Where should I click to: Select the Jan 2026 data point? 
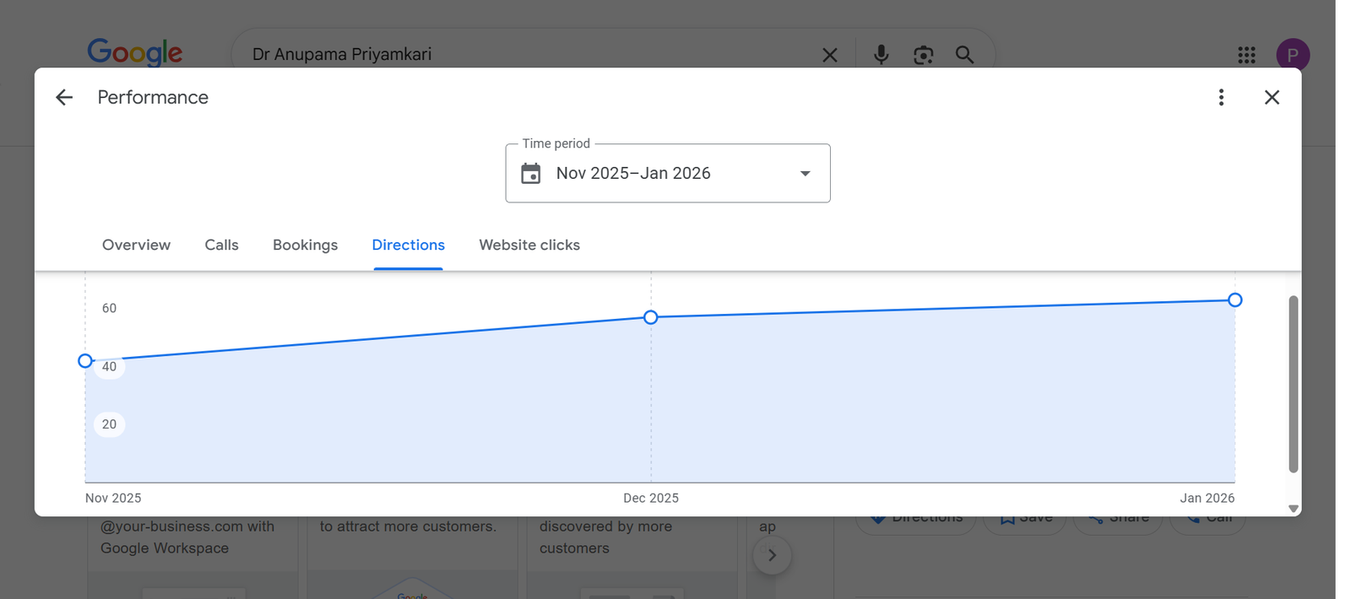point(1234,300)
